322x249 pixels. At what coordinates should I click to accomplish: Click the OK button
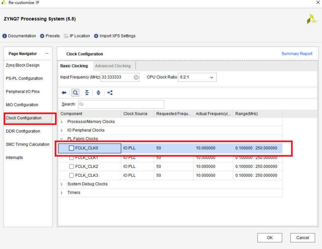[x=270, y=238]
